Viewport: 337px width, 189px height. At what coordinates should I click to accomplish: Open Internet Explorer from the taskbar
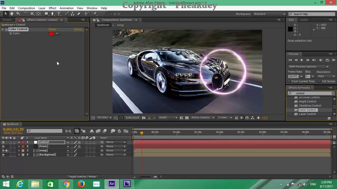pos(20,184)
